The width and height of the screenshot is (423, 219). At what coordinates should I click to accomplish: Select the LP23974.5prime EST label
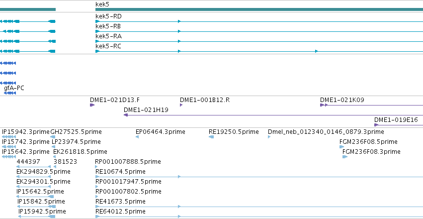click(76, 142)
